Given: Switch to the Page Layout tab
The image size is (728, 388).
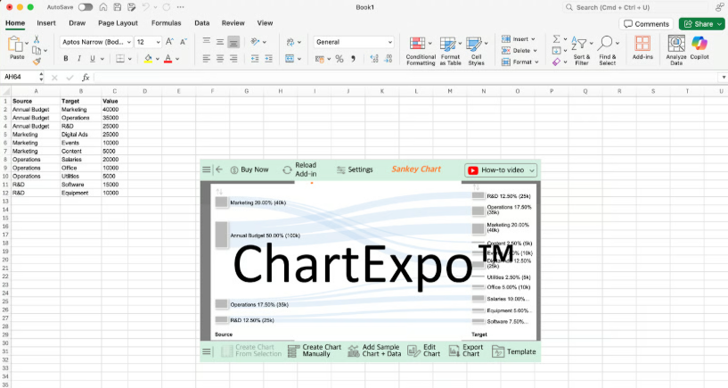Looking at the screenshot, I should coord(118,22).
